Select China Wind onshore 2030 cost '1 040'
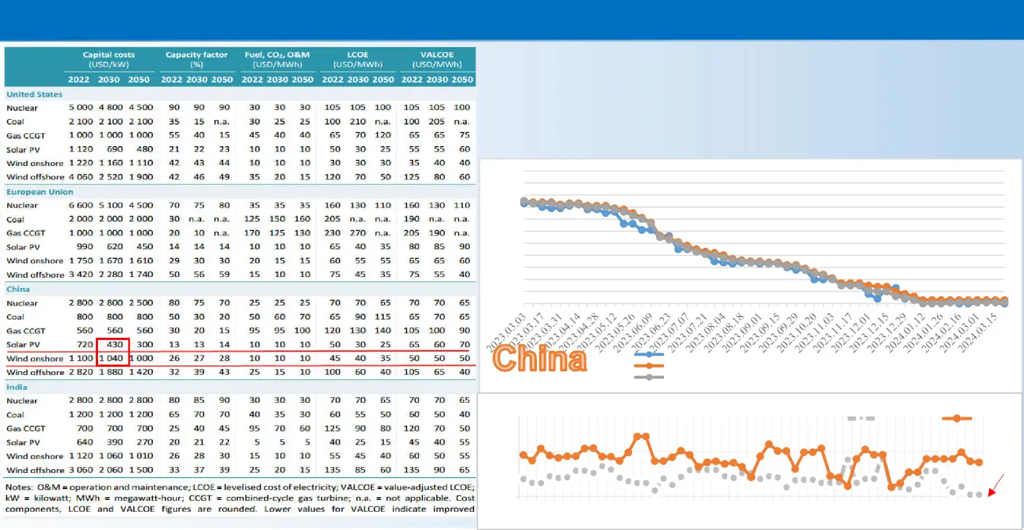The height and width of the screenshot is (530, 1024). coord(110,358)
